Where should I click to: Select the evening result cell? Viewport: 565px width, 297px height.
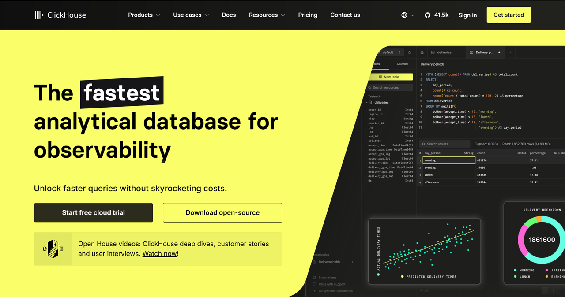point(449,167)
